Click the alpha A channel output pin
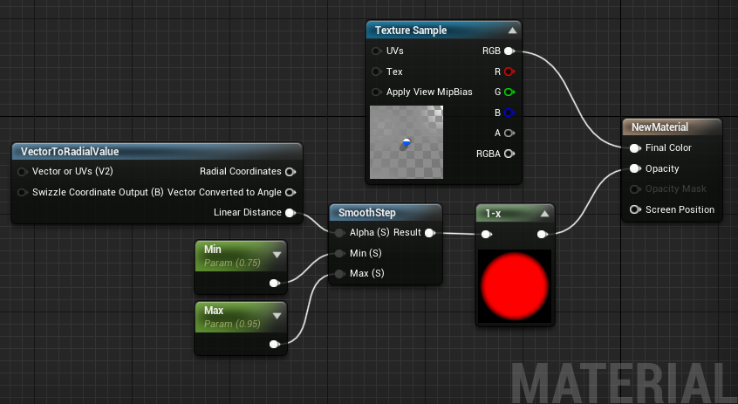The image size is (738, 404). tap(509, 133)
